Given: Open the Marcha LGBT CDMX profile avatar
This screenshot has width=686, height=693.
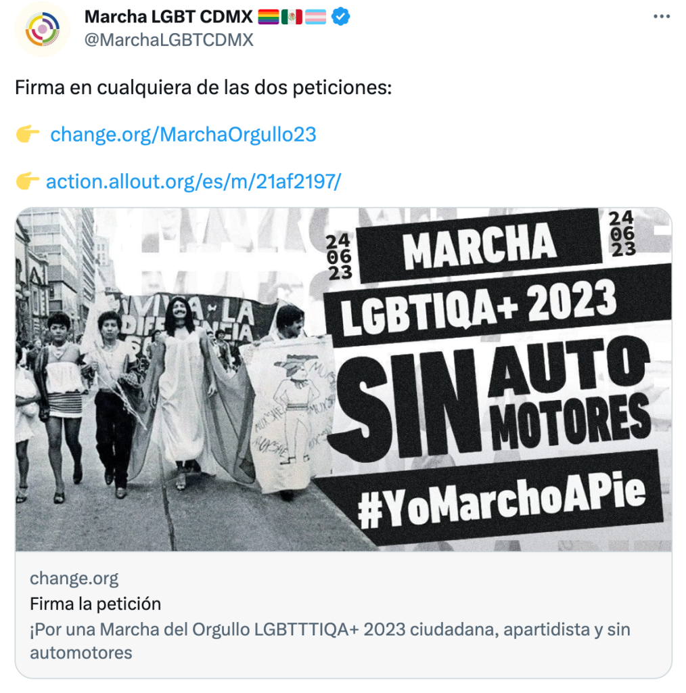Looking at the screenshot, I should [43, 29].
